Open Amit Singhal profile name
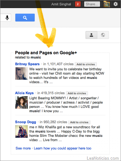Screen dimensions: 121x161 (x=61, y=4)
